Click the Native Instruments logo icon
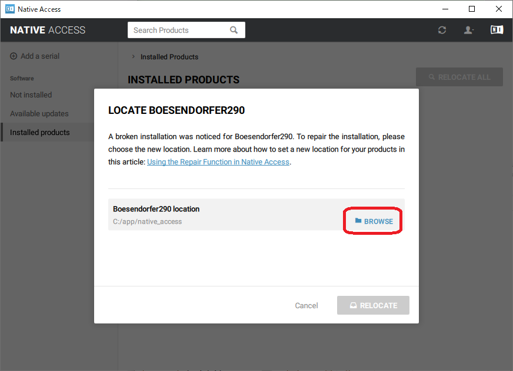Viewport: 513px width, 371px height. point(497,30)
